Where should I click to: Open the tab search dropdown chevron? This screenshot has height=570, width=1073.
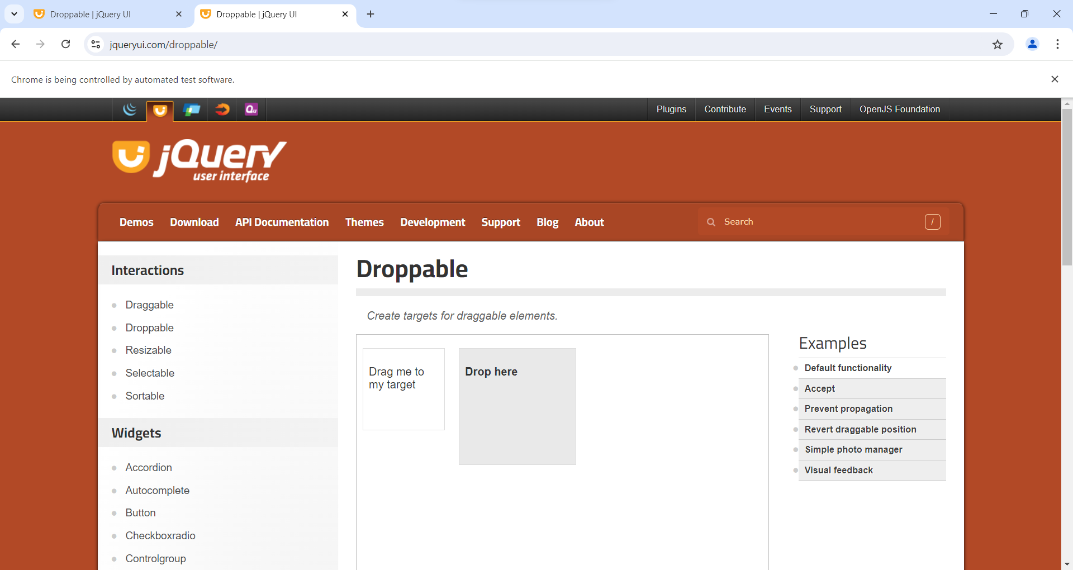pyautogui.click(x=14, y=14)
